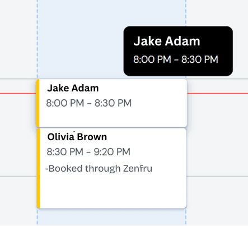Click the left dashed column border
This screenshot has height=226, width=248.
[x=38, y=39]
